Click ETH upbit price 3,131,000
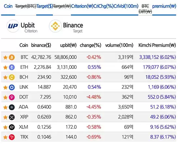 (x=67, y=67)
